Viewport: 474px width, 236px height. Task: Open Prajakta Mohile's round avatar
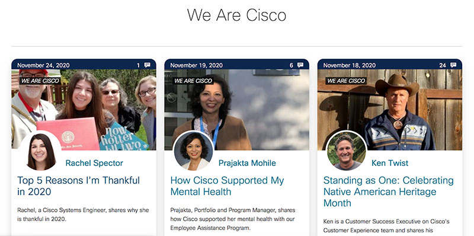[194, 151]
